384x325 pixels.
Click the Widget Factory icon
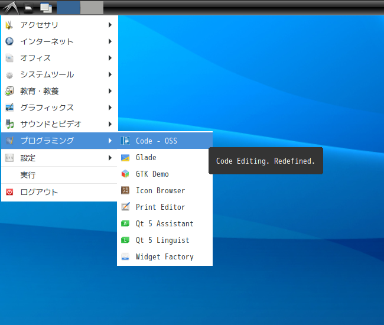(x=125, y=256)
